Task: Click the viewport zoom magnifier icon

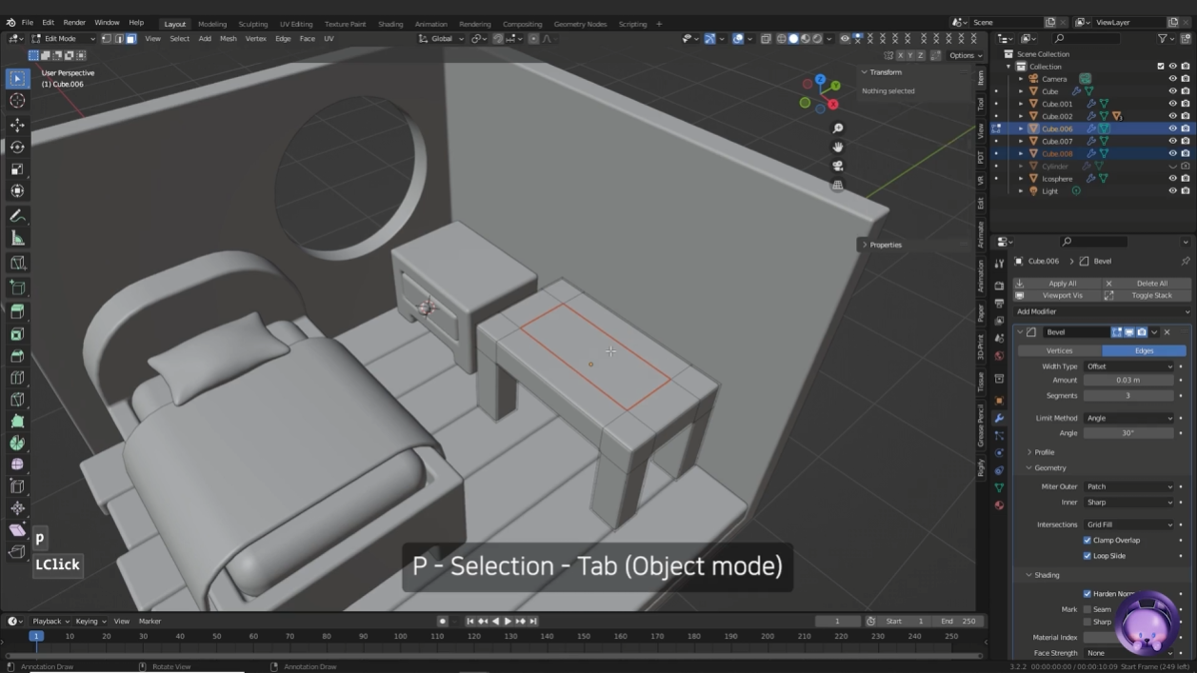Action: point(838,129)
